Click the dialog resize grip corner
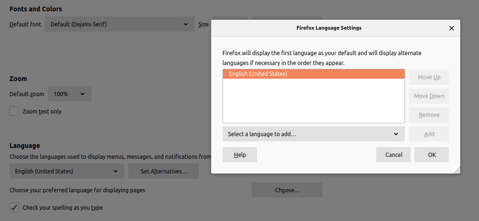The height and width of the screenshot is (221, 479). tap(457, 170)
